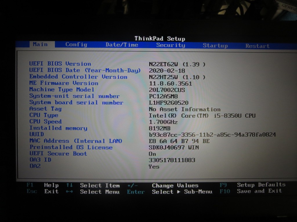Click the UUID label

pos(37,134)
